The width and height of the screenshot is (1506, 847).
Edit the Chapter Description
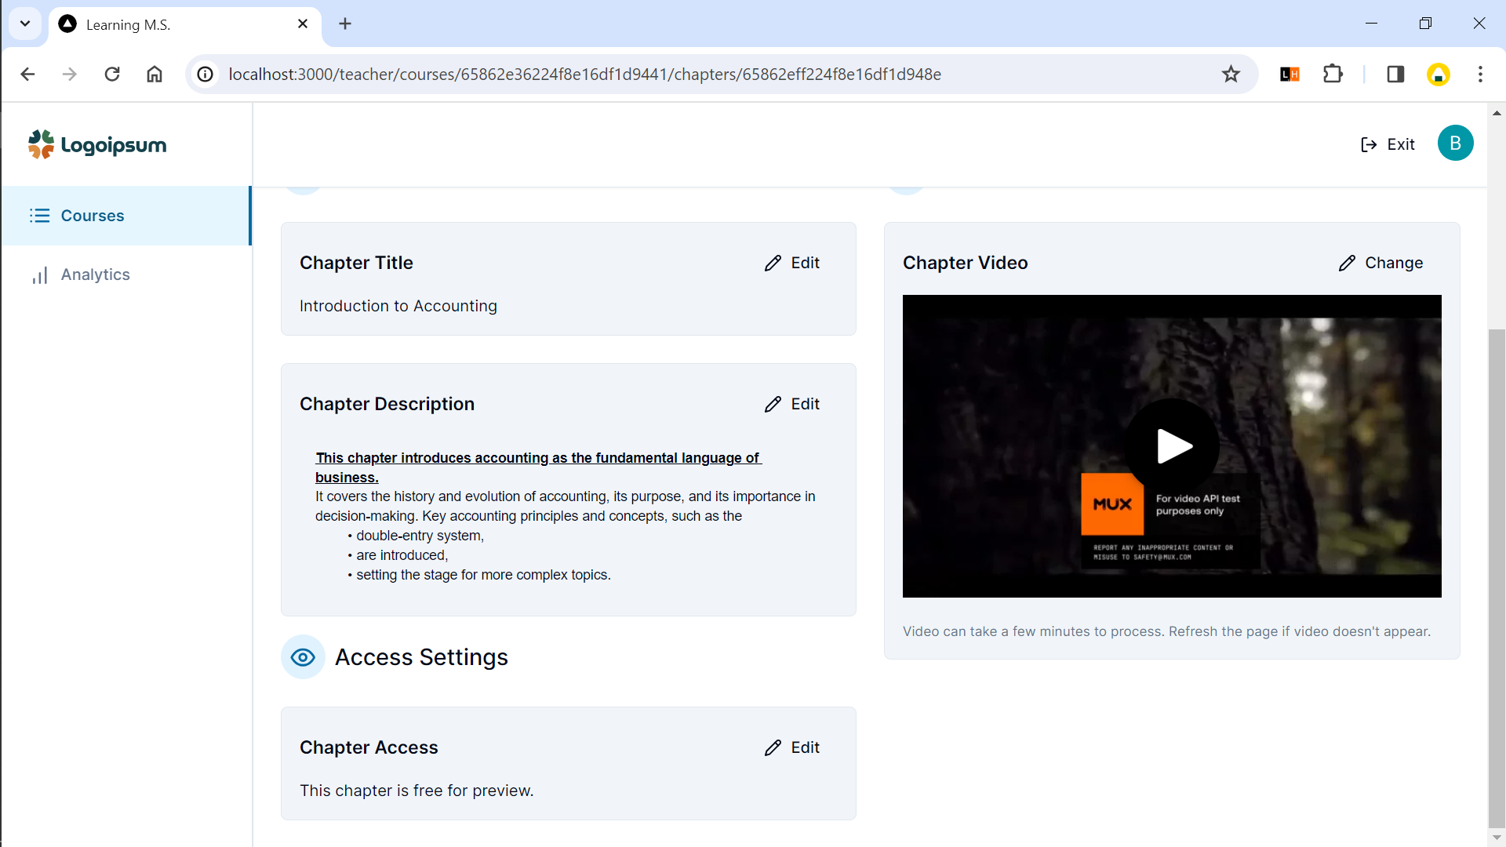pos(792,404)
